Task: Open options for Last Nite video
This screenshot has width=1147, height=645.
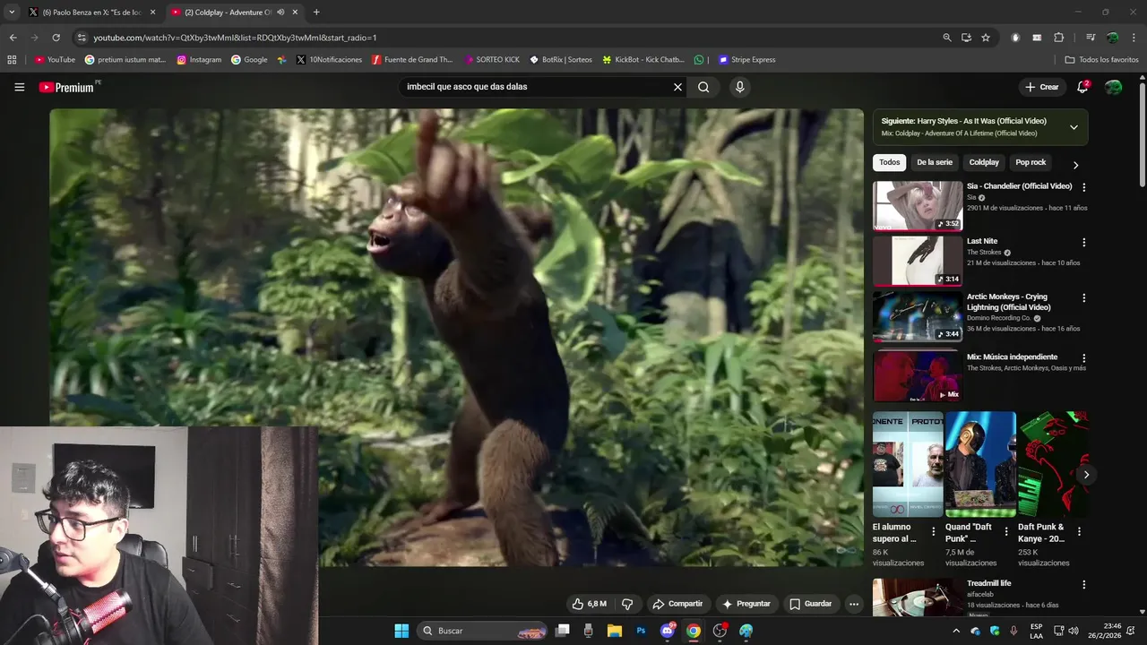Action: 1084,242
